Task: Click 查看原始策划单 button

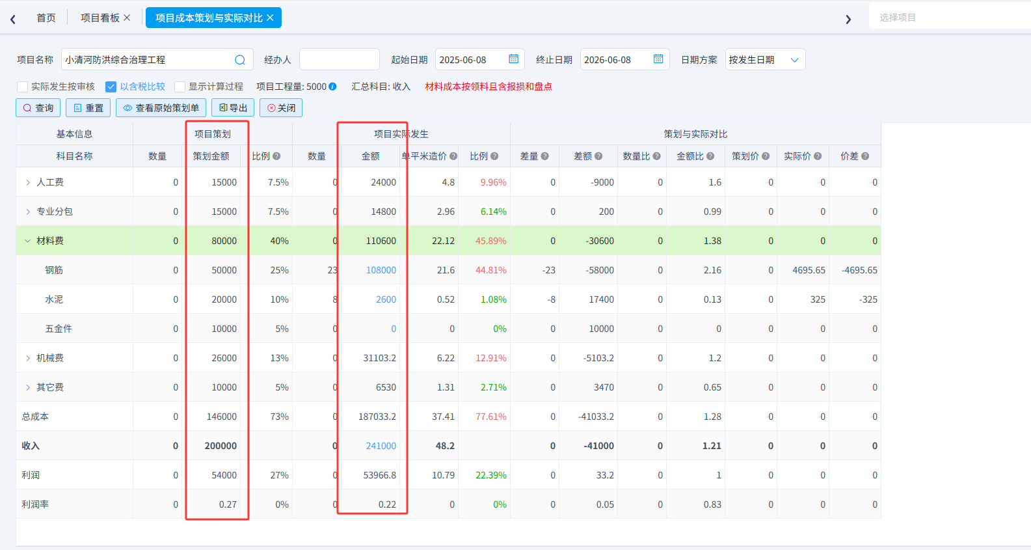Action: [x=161, y=108]
